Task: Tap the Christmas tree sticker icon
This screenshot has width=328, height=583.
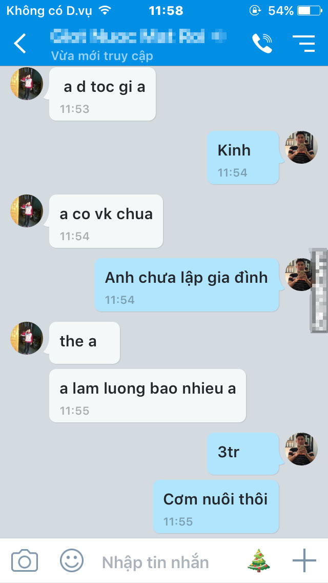Action: [x=258, y=560]
